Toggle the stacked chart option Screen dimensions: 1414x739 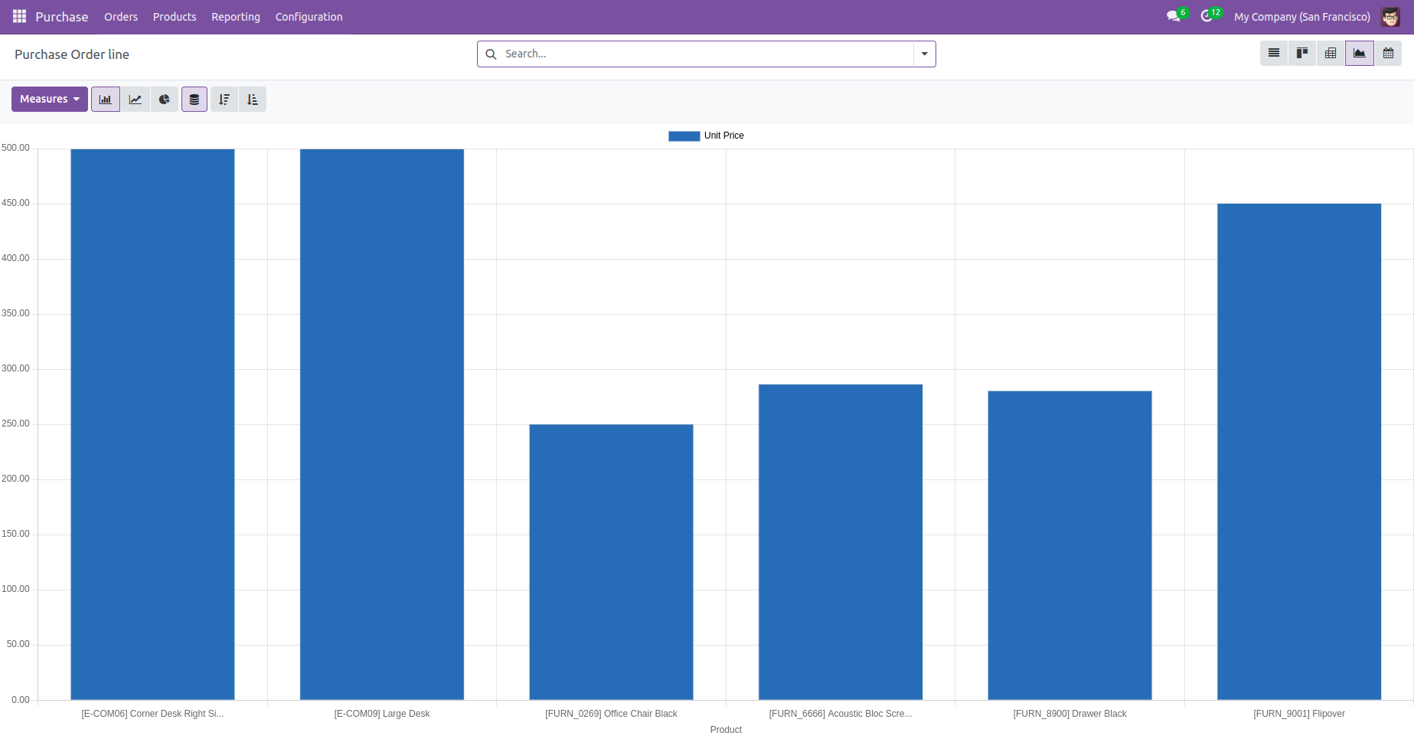tap(194, 100)
